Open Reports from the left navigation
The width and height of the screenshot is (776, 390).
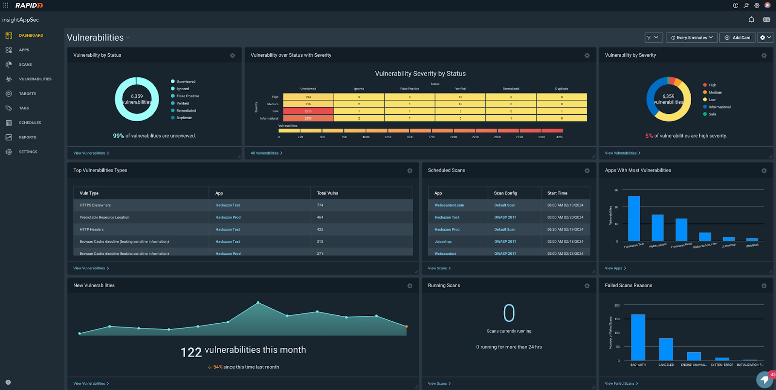(x=27, y=137)
